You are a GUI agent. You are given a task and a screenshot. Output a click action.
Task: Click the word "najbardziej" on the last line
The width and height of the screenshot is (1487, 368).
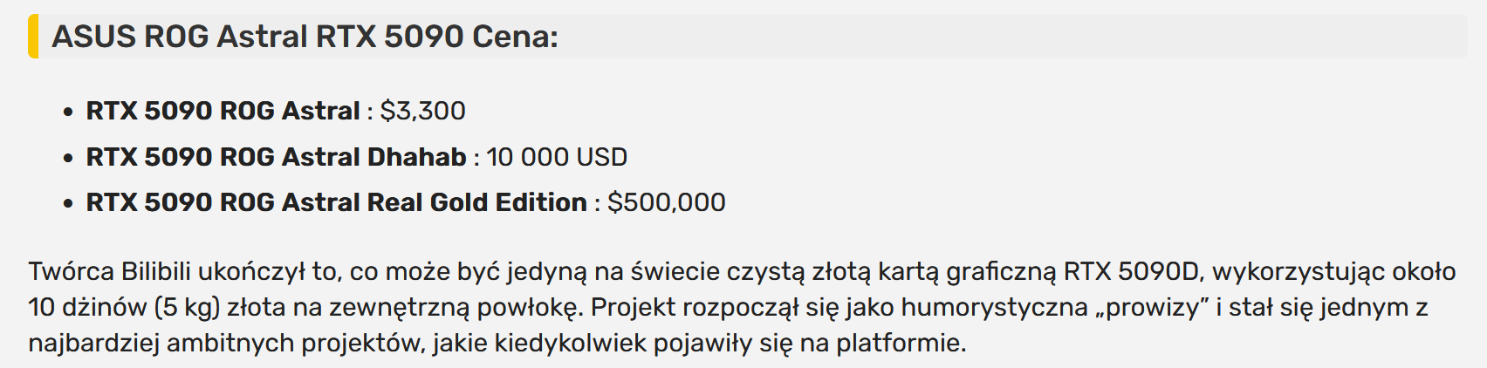(x=93, y=343)
